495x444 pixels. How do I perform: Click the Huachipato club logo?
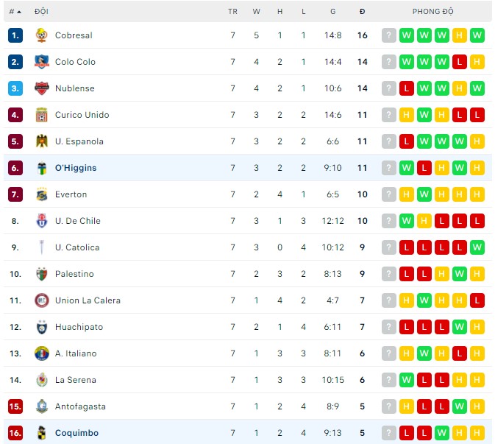pyautogui.click(x=41, y=327)
